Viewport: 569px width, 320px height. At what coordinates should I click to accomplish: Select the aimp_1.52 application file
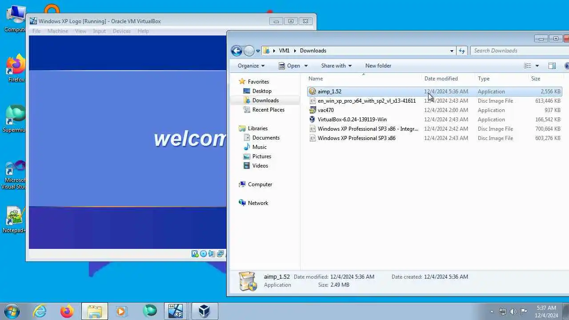pos(435,92)
